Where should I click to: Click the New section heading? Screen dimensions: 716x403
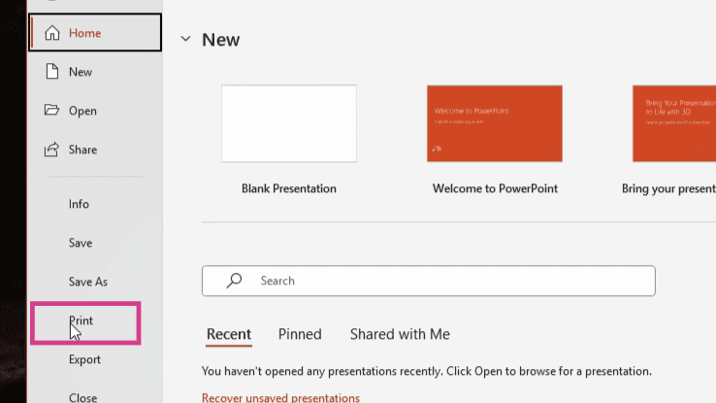(x=220, y=40)
